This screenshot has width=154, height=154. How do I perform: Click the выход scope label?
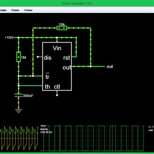click(x=44, y=129)
